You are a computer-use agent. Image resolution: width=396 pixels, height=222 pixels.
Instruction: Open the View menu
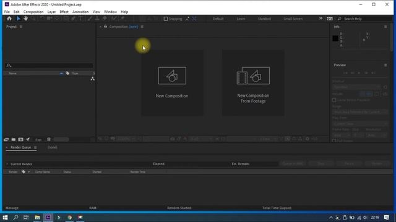pyautogui.click(x=97, y=12)
